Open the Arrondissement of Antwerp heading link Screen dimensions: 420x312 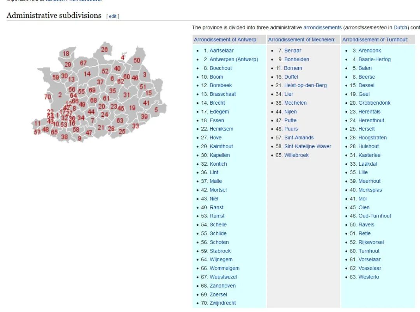click(226, 40)
